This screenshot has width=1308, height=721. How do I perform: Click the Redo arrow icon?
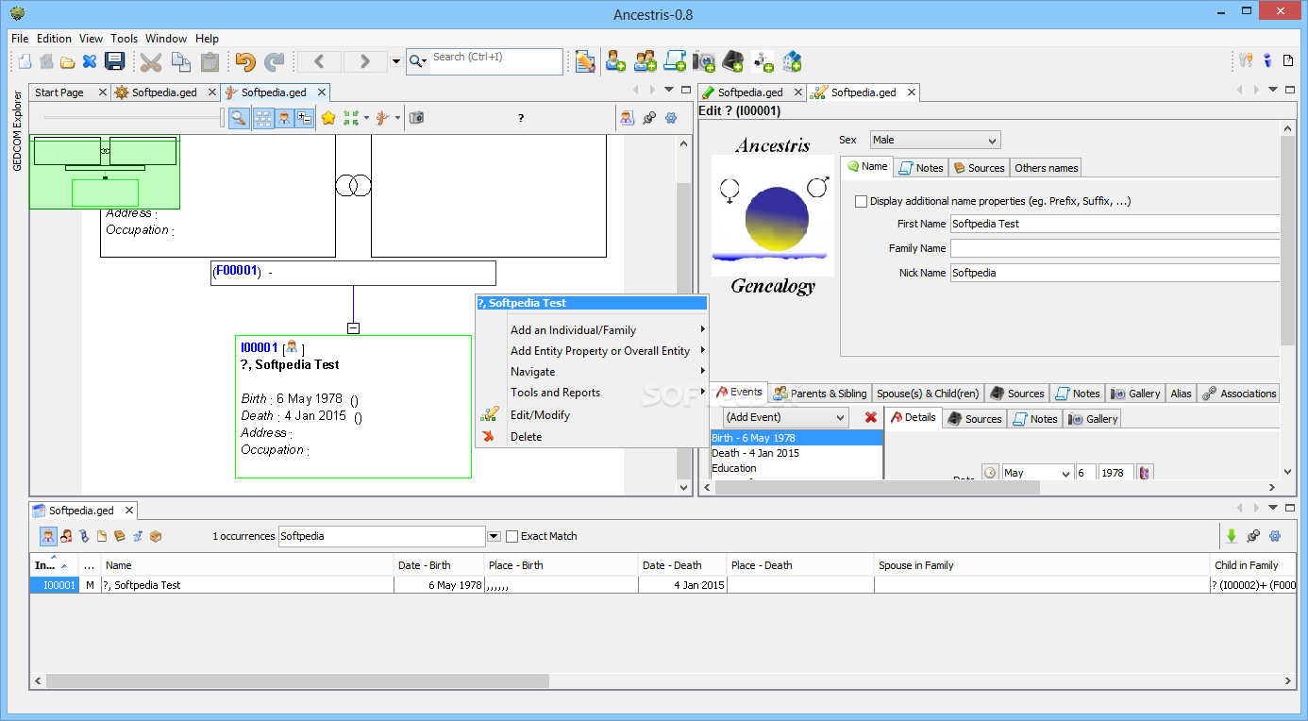[274, 61]
